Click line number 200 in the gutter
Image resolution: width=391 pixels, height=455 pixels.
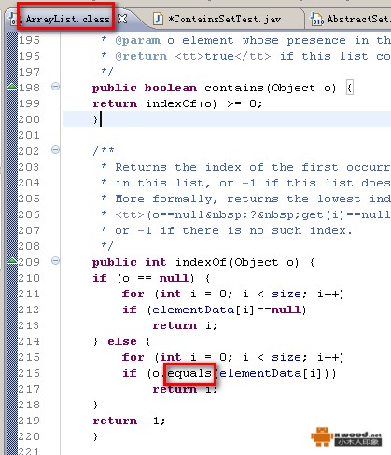coord(29,119)
